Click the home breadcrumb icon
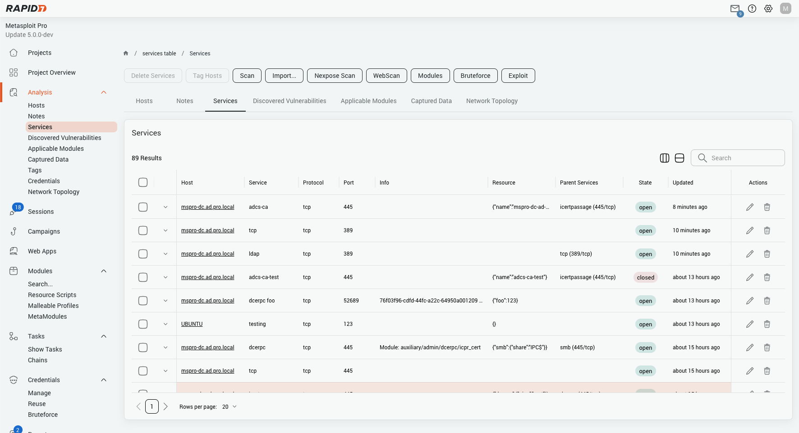 coord(126,53)
